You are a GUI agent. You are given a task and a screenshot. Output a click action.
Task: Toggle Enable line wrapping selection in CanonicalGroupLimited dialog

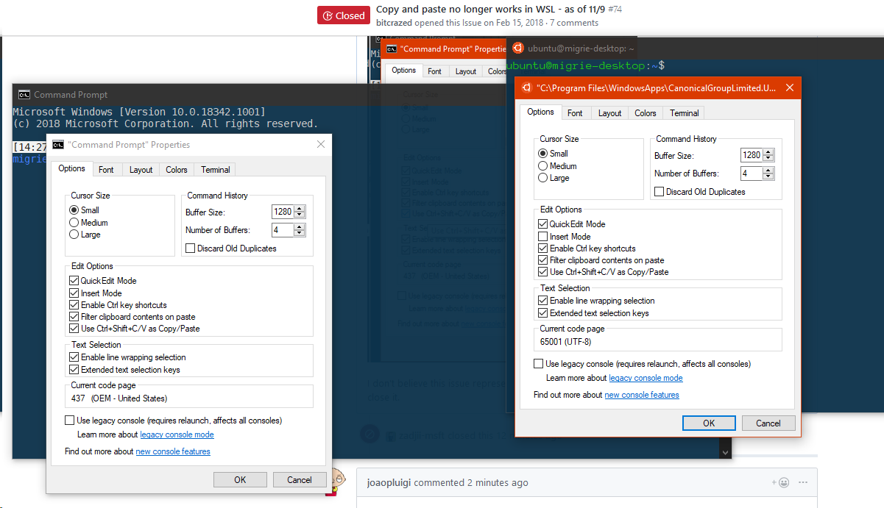tap(543, 301)
